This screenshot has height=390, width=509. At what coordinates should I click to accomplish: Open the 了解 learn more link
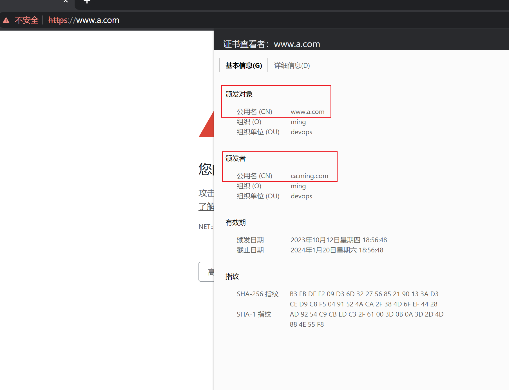coord(206,206)
